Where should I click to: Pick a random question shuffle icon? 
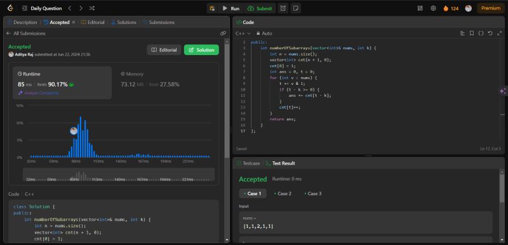click(x=91, y=8)
